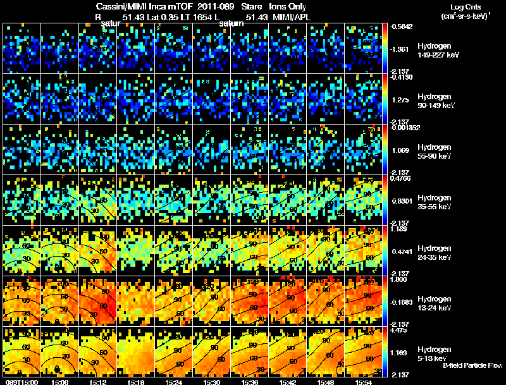
Task: Click the 15:42 time label
Action: (288, 382)
